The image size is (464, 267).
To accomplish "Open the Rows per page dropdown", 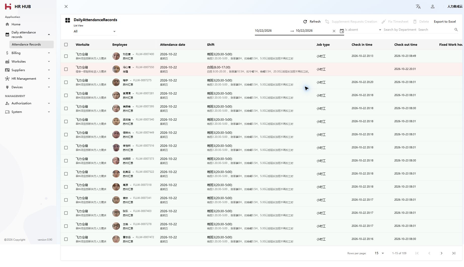I will pyautogui.click(x=379, y=253).
